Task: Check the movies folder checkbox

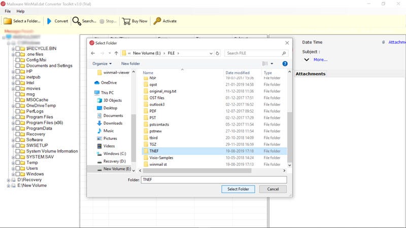Action: coord(18,88)
